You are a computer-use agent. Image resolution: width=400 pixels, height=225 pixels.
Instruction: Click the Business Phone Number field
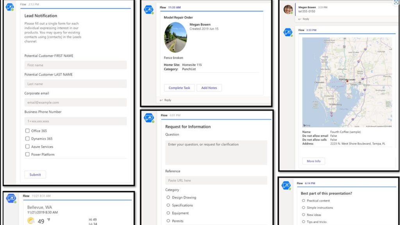click(x=75, y=121)
